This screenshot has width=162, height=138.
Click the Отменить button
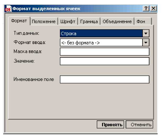click(x=139, y=124)
